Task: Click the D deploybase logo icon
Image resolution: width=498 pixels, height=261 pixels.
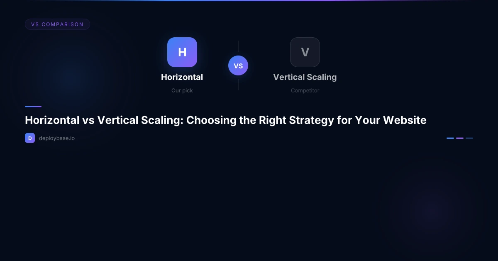Action: point(30,138)
